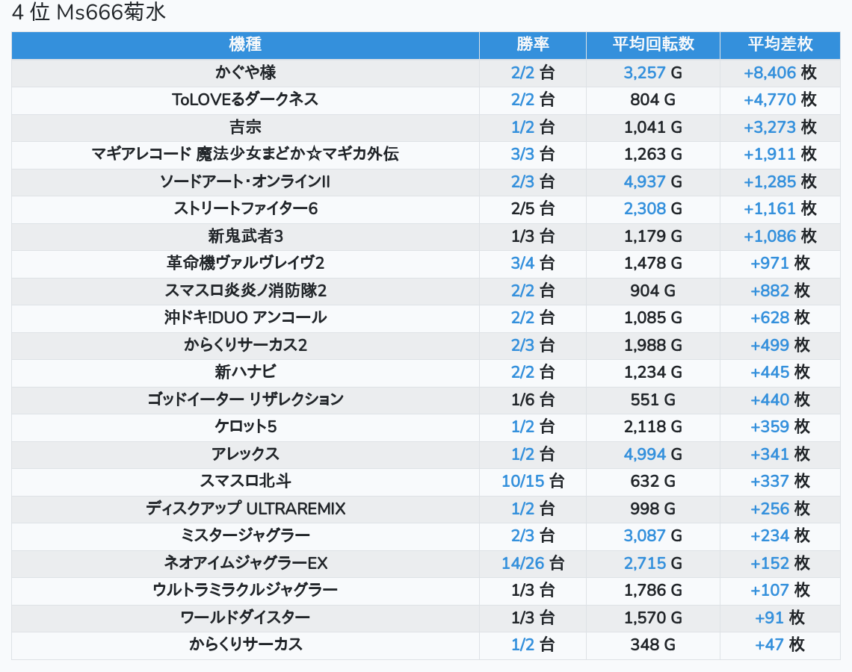Select the 1,041 G average spins value
This screenshot has height=672, width=852.
click(x=652, y=127)
